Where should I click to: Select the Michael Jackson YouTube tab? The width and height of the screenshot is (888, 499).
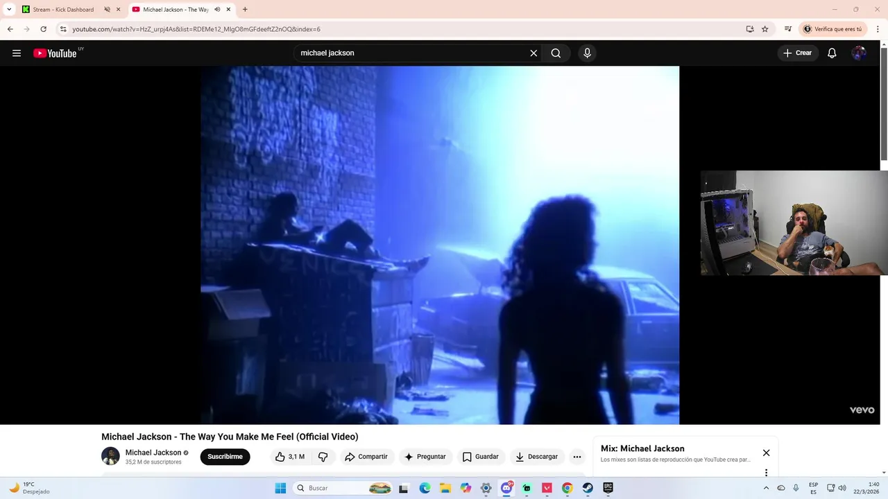click(176, 10)
